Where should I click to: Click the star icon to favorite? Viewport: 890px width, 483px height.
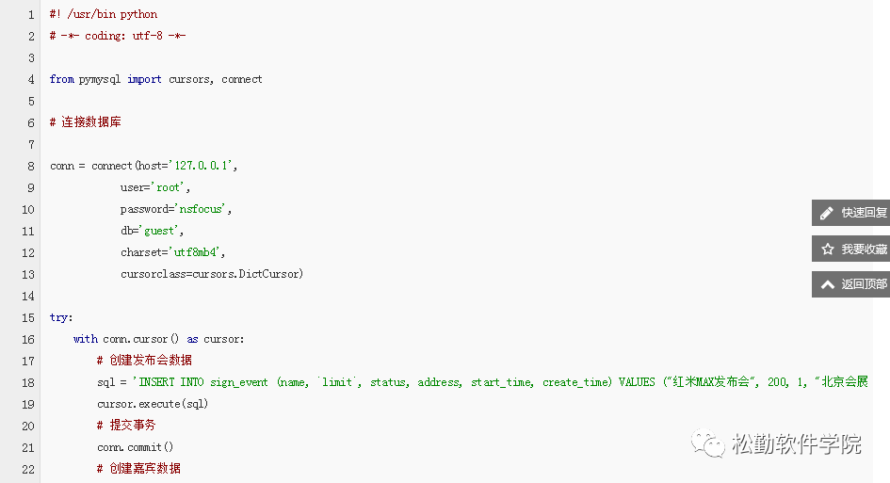827,250
